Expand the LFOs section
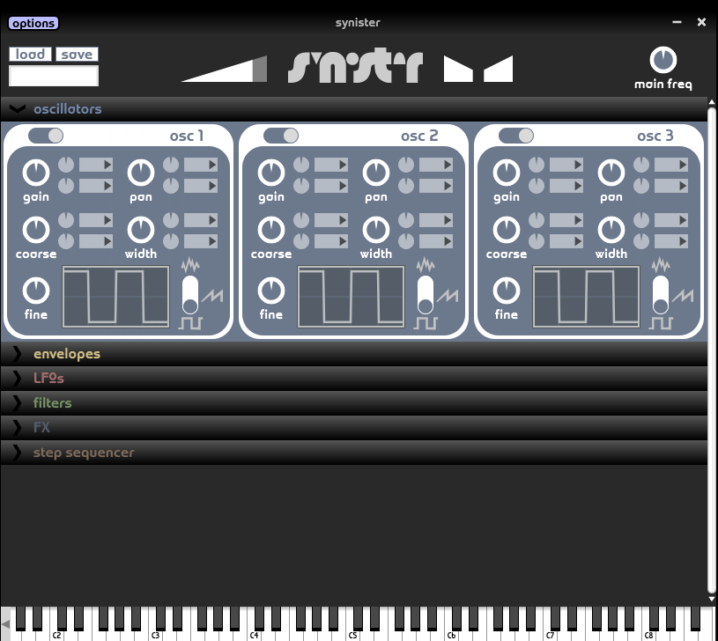This screenshot has width=718, height=641. [x=48, y=379]
